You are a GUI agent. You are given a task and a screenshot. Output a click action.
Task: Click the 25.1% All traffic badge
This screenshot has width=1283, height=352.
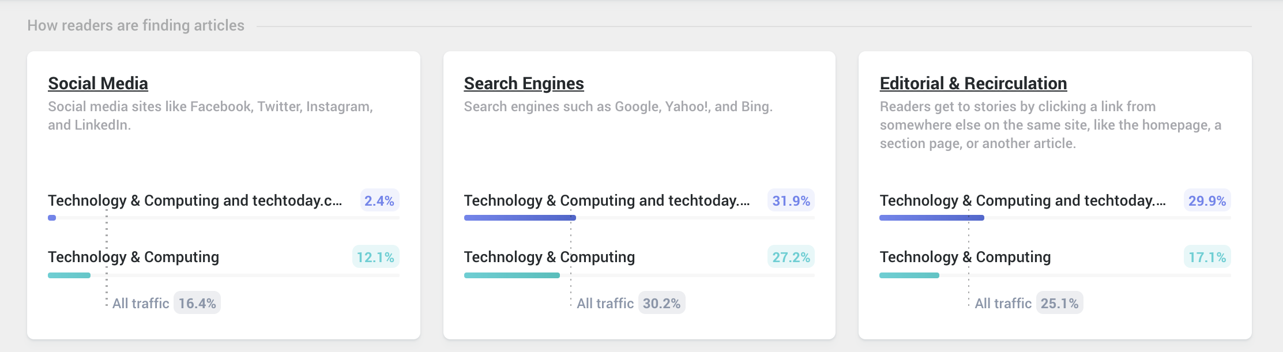point(1059,303)
